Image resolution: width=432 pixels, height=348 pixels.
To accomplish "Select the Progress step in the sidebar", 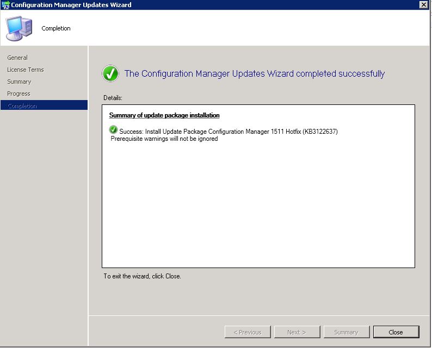I will tap(18, 94).
